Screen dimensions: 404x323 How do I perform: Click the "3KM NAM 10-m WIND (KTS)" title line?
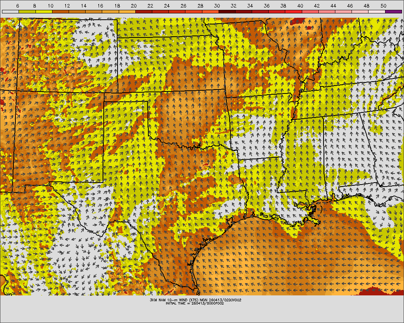point(196,300)
